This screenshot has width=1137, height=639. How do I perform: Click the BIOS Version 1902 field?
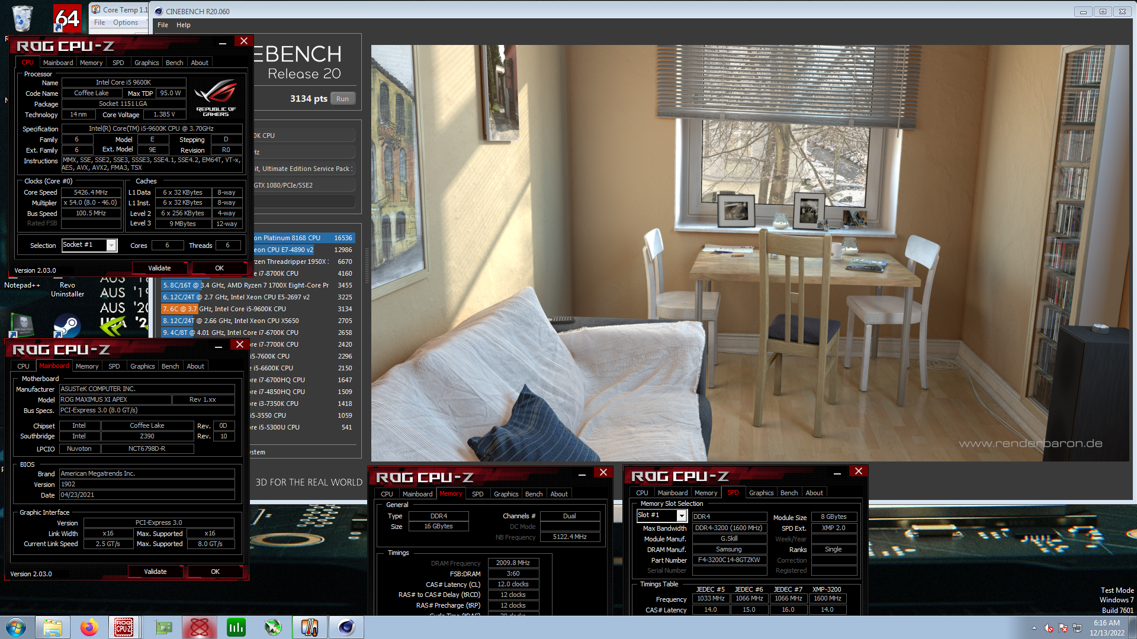147,484
